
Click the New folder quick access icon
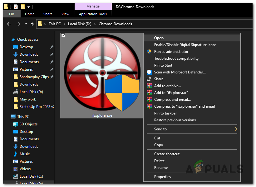click(23, 7)
